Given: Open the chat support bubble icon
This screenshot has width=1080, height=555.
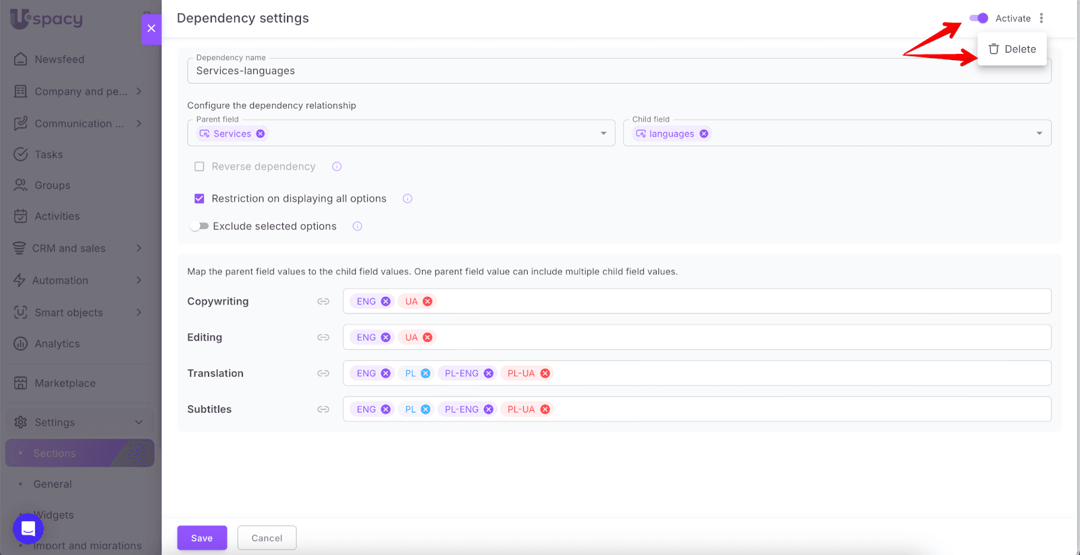Looking at the screenshot, I should [28, 528].
